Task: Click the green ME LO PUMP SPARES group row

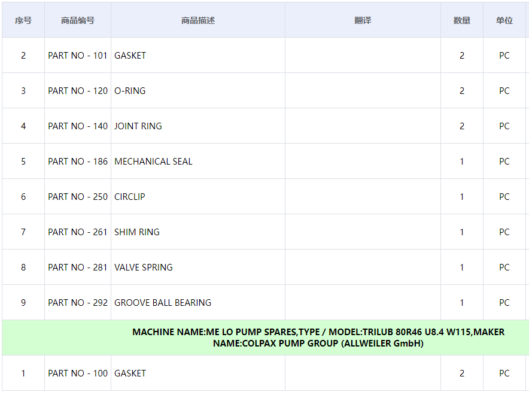Action: coord(318,338)
